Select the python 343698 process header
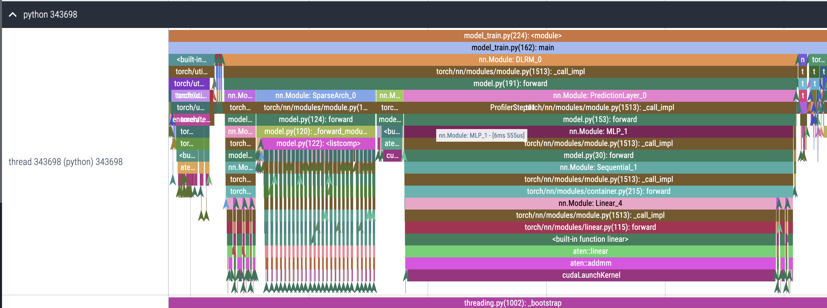The height and width of the screenshot is (308, 827). pos(415,15)
